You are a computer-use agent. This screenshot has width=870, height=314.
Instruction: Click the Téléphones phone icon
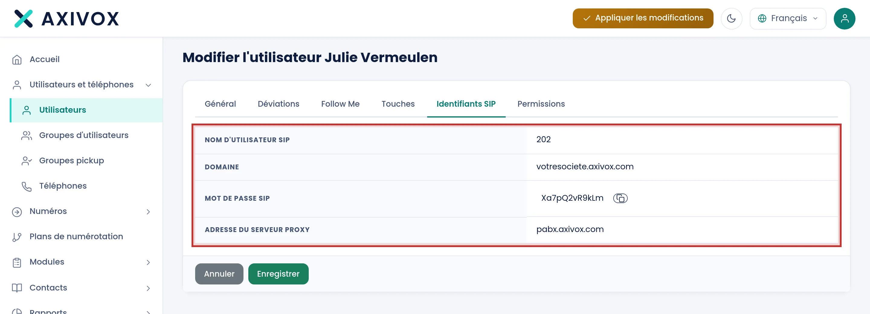tap(27, 186)
